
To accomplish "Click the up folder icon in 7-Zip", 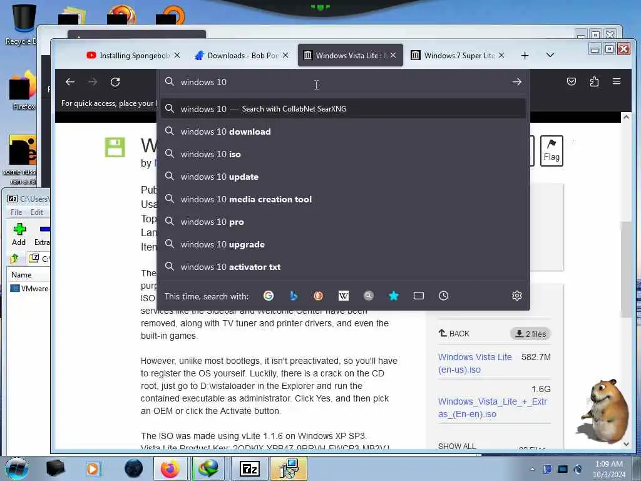I will pyautogui.click(x=14, y=259).
